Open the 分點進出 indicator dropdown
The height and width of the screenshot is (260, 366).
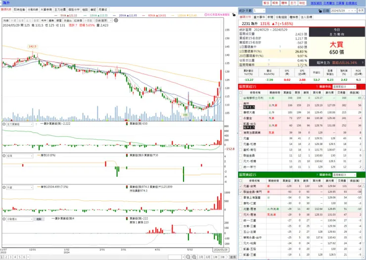(x=20, y=219)
